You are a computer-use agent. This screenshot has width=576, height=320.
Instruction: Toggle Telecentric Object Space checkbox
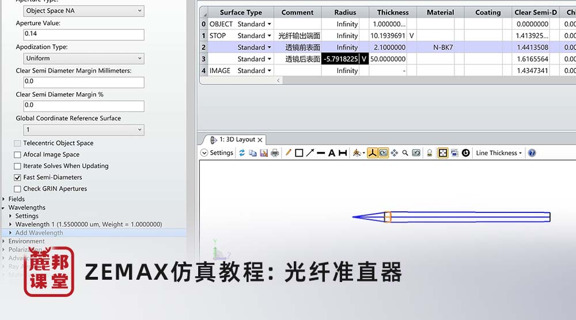coord(17,143)
